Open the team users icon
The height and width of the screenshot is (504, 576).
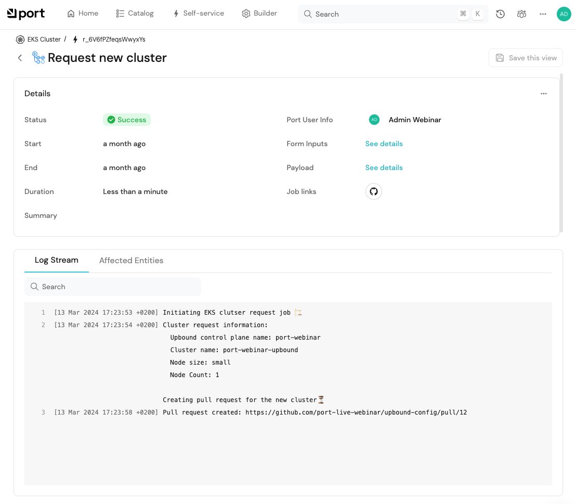(521, 14)
